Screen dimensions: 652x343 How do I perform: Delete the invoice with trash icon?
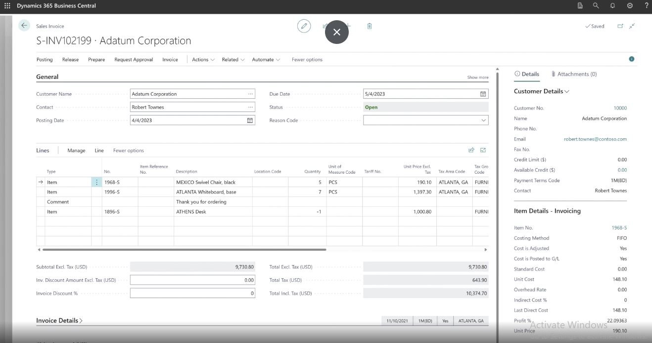click(x=370, y=26)
